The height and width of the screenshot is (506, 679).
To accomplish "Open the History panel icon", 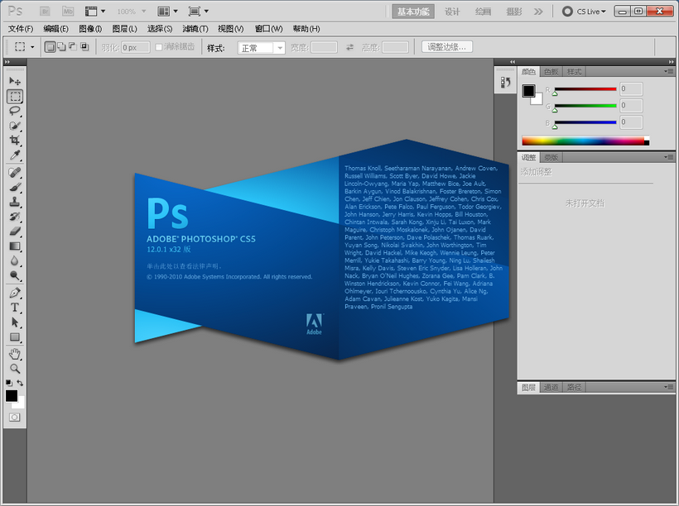I will [x=506, y=82].
